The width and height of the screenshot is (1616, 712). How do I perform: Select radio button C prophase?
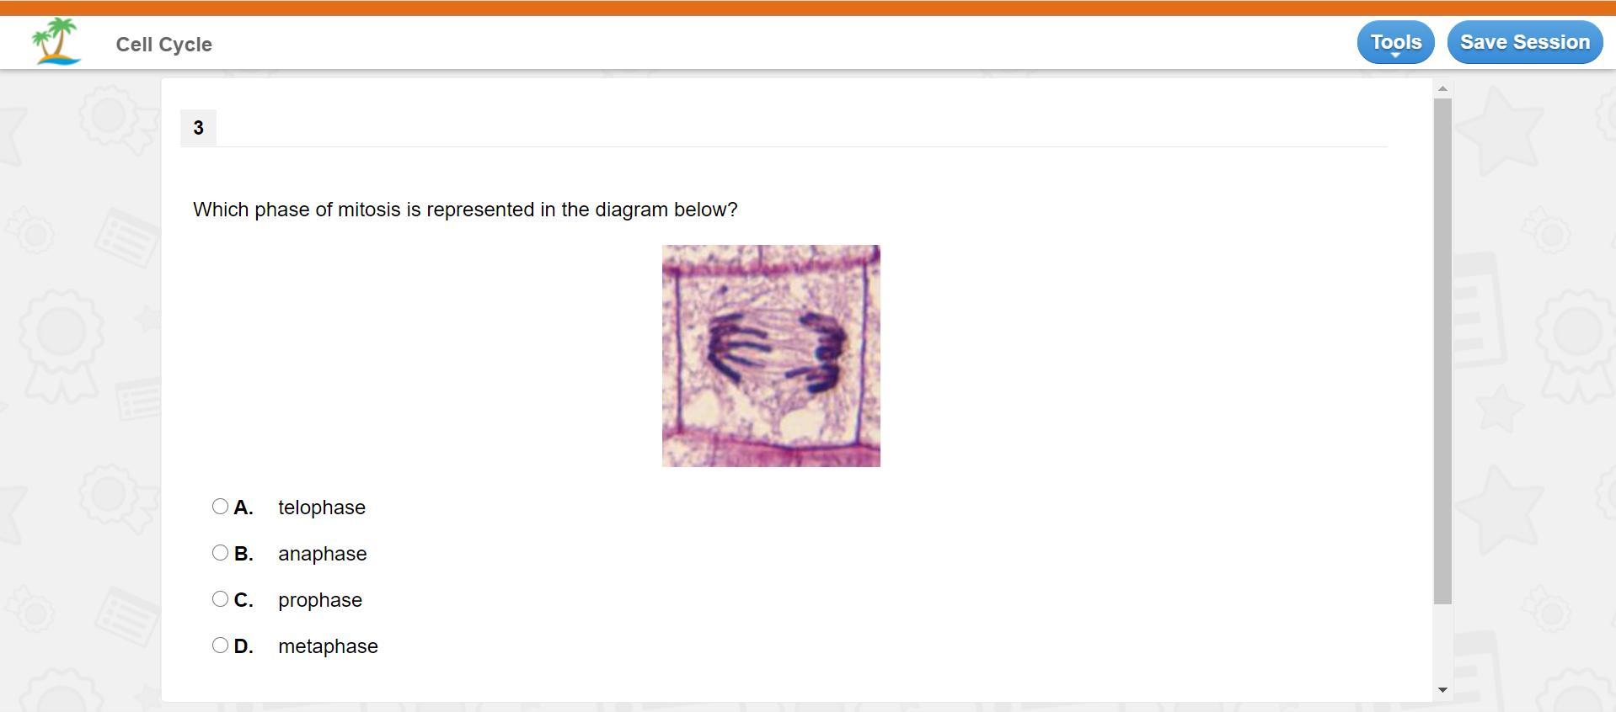click(x=220, y=599)
